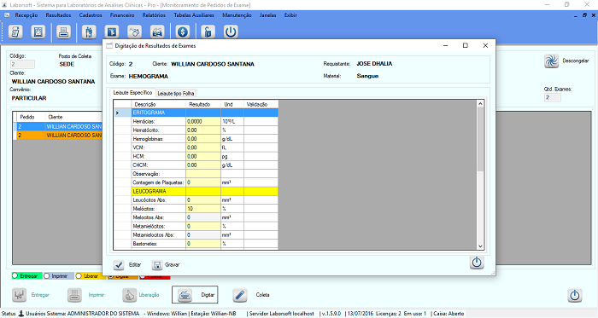Open the Manutenção menu
The width and height of the screenshot is (598, 318).
tap(237, 15)
